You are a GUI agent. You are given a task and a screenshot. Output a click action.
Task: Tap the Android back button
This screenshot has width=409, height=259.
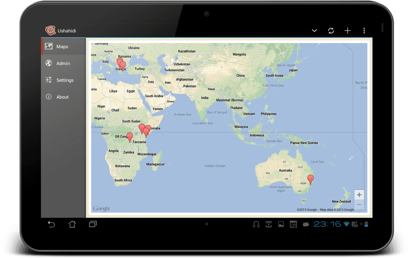[x=51, y=224]
